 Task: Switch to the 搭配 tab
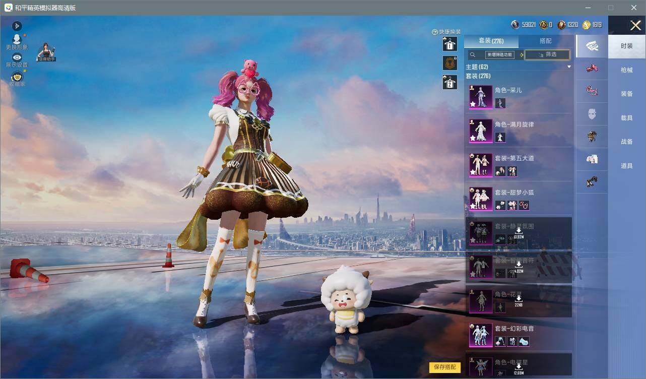(546, 41)
